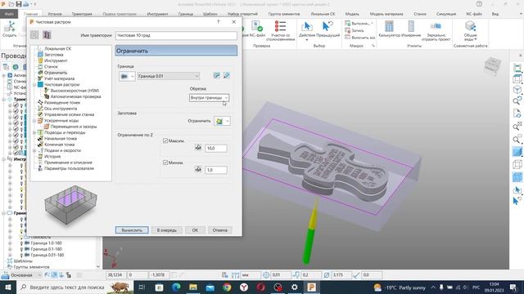Click the Максим. value field 10.0
This screenshot has width=524, height=294.
[x=216, y=148]
